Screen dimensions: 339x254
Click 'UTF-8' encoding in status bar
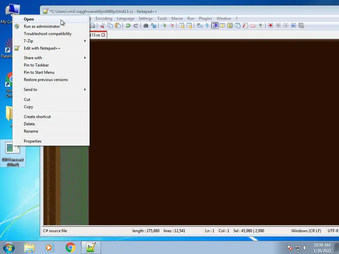(332, 231)
